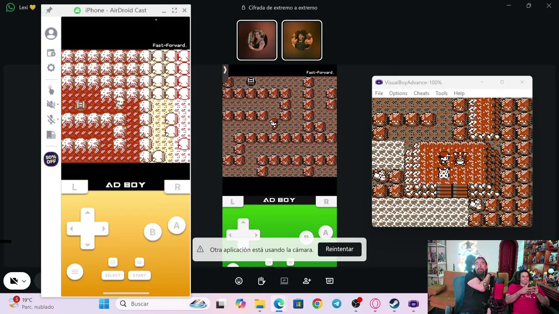Add participant with the person-plus icon

(x=307, y=281)
